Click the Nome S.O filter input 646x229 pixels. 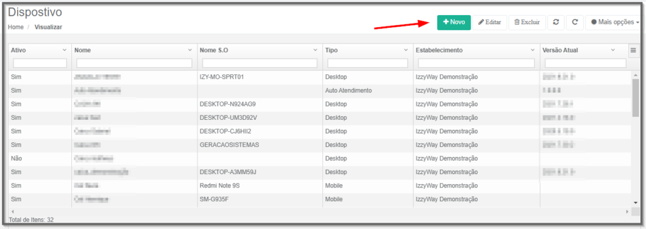(259, 63)
